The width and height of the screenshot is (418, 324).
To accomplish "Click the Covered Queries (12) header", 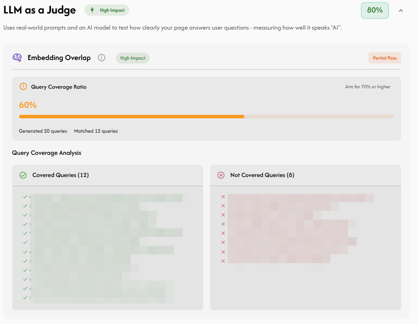I will tap(60, 175).
